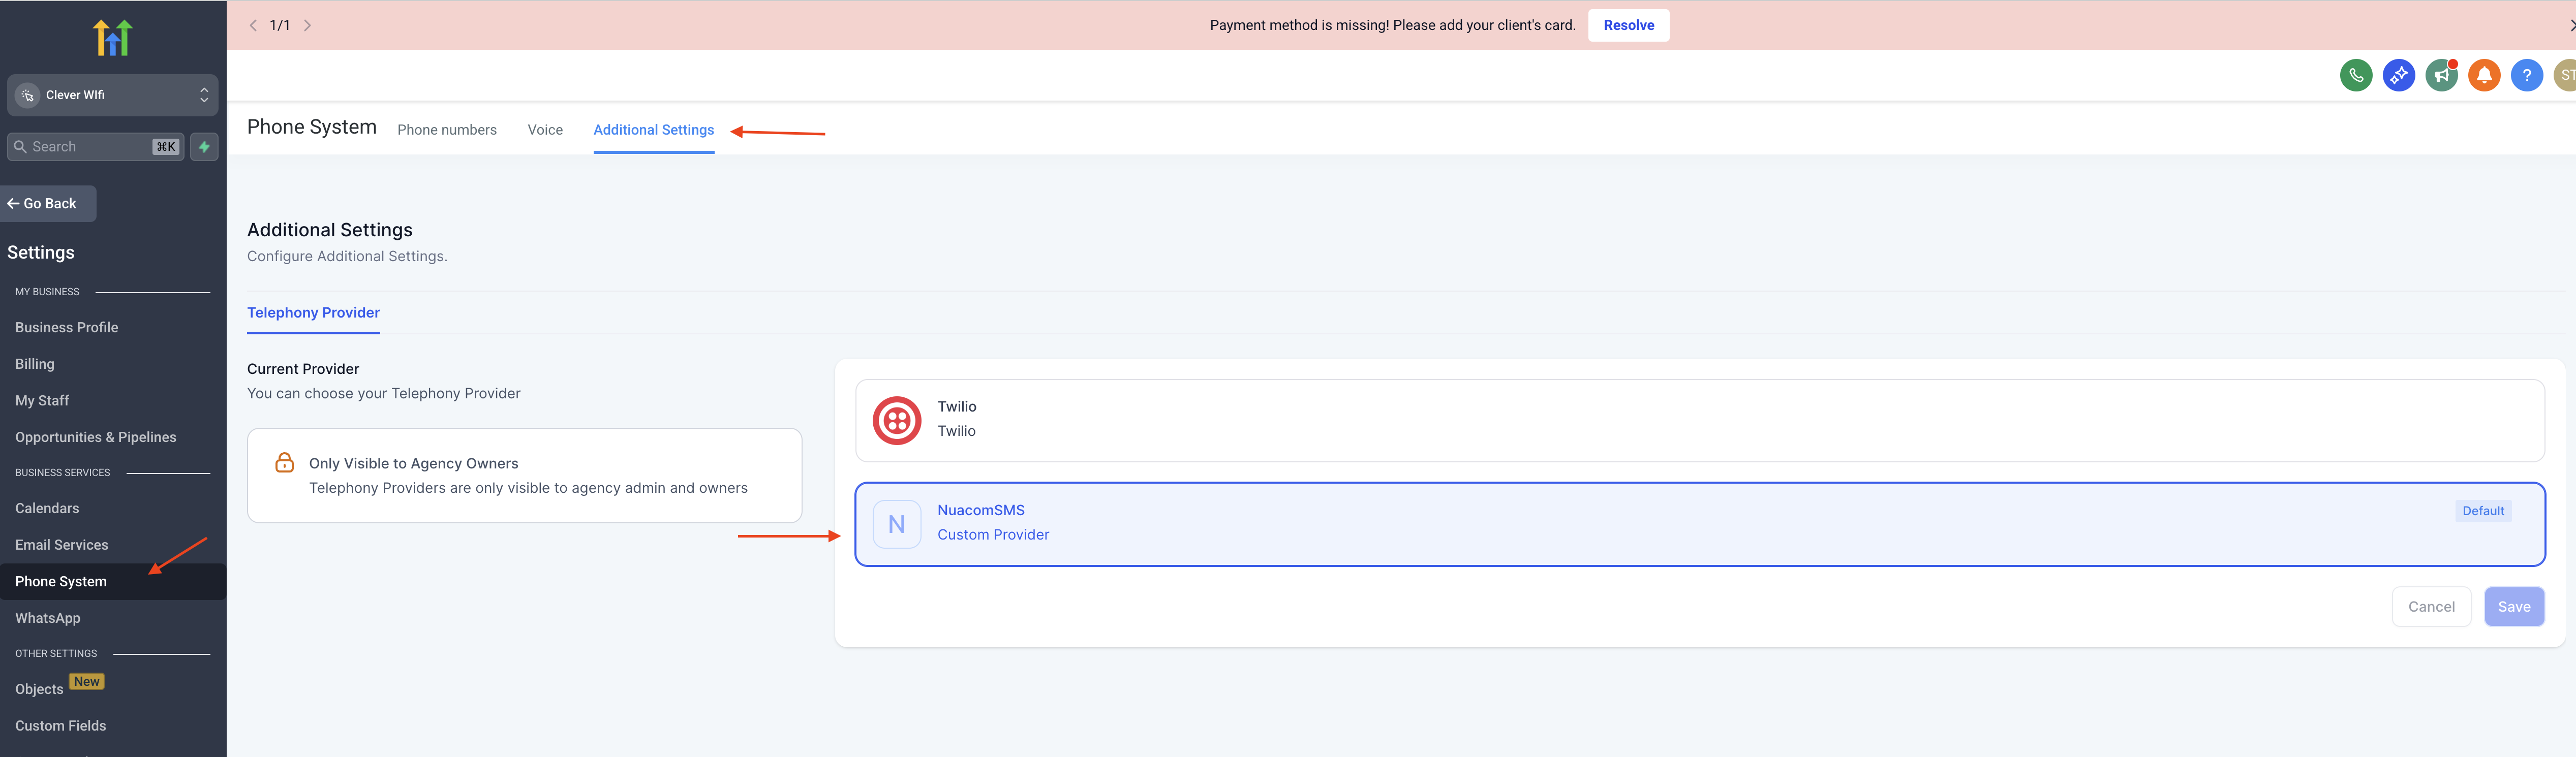Expand the Clever Wifi account switcher
The height and width of the screenshot is (757, 2576).
(x=112, y=95)
